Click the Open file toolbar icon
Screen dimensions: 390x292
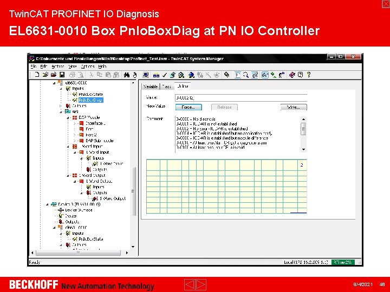coord(45,75)
